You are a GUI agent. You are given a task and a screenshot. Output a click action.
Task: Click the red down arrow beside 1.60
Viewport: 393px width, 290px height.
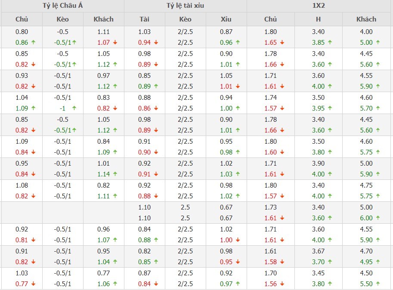[x=282, y=152]
